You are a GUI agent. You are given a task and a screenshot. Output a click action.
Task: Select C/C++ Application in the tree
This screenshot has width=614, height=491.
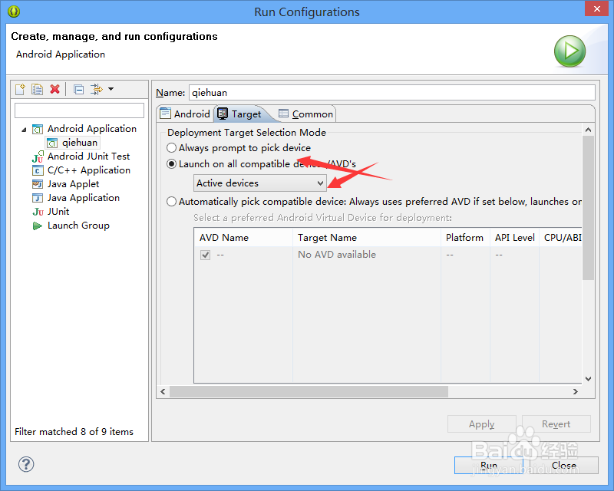click(x=89, y=170)
